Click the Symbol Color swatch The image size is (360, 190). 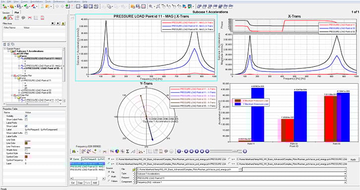26,157
